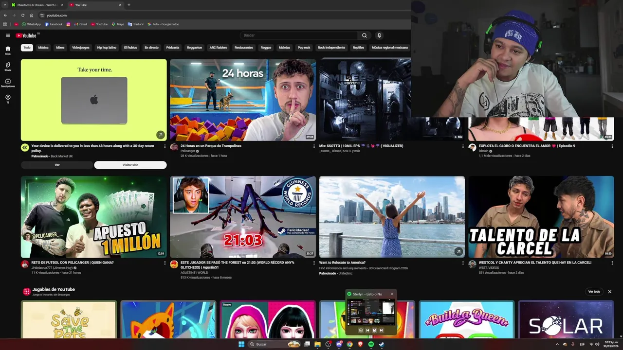
Task: Open Steam from the taskbar
Action: [382, 344]
